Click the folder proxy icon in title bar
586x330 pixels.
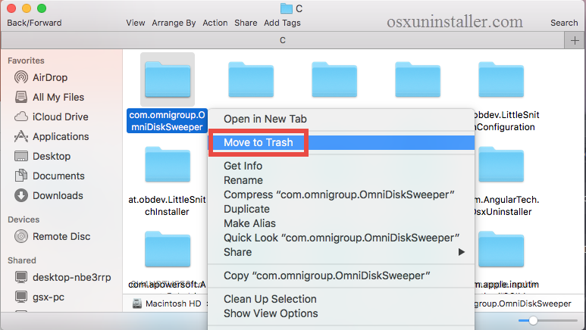(x=287, y=8)
